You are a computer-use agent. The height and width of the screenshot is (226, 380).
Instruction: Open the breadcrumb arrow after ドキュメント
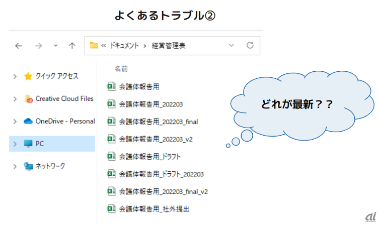145,46
